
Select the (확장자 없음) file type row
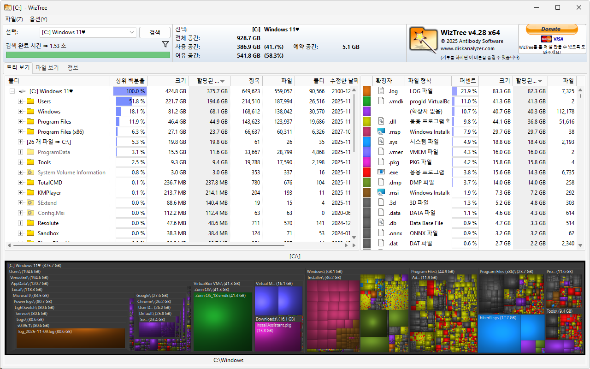click(469, 112)
